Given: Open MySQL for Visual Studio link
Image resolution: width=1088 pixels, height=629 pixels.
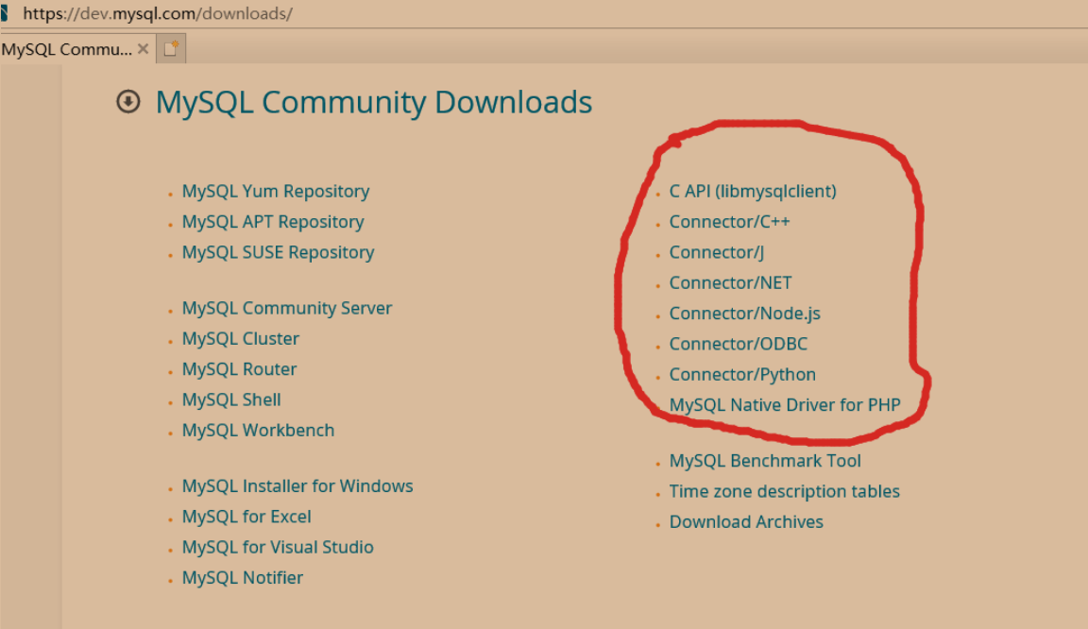Looking at the screenshot, I should [278, 547].
